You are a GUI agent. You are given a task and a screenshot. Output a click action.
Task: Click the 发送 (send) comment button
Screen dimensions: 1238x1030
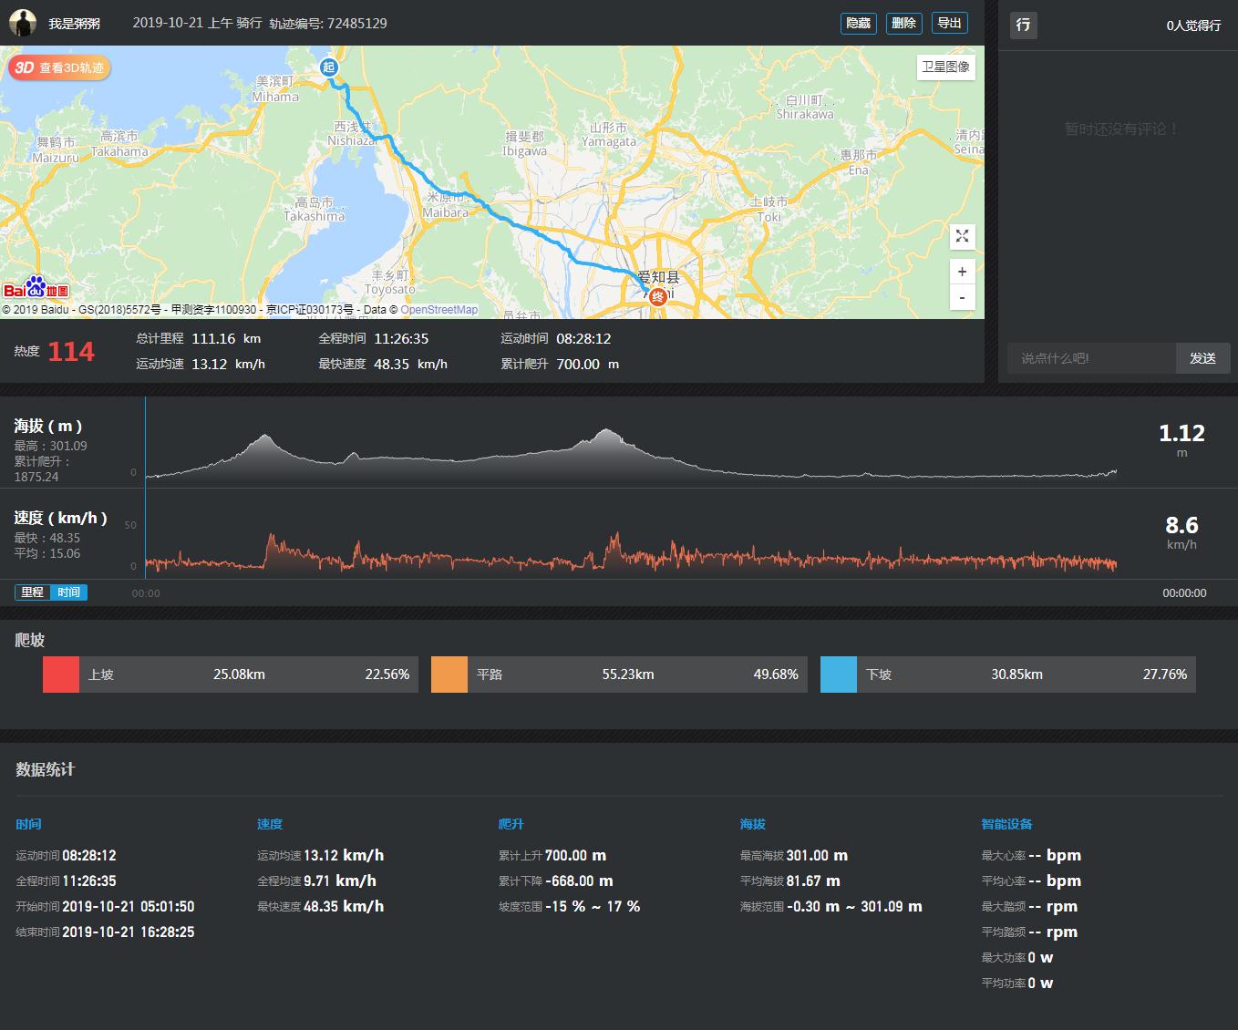click(1202, 358)
